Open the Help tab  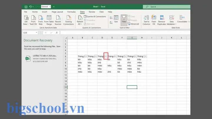point(110,12)
